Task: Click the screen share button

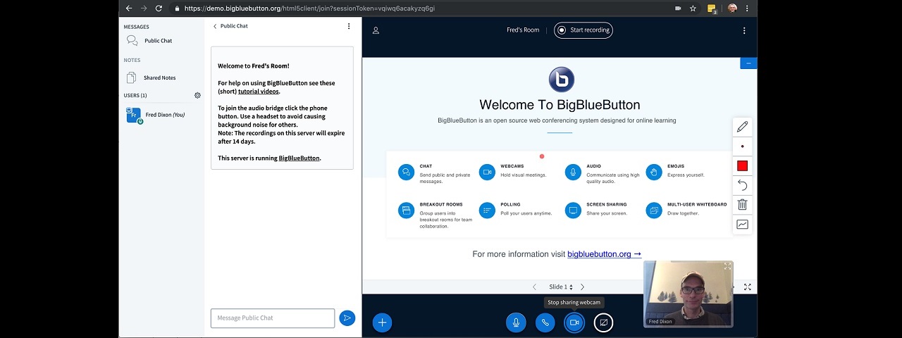Action: (x=603, y=323)
